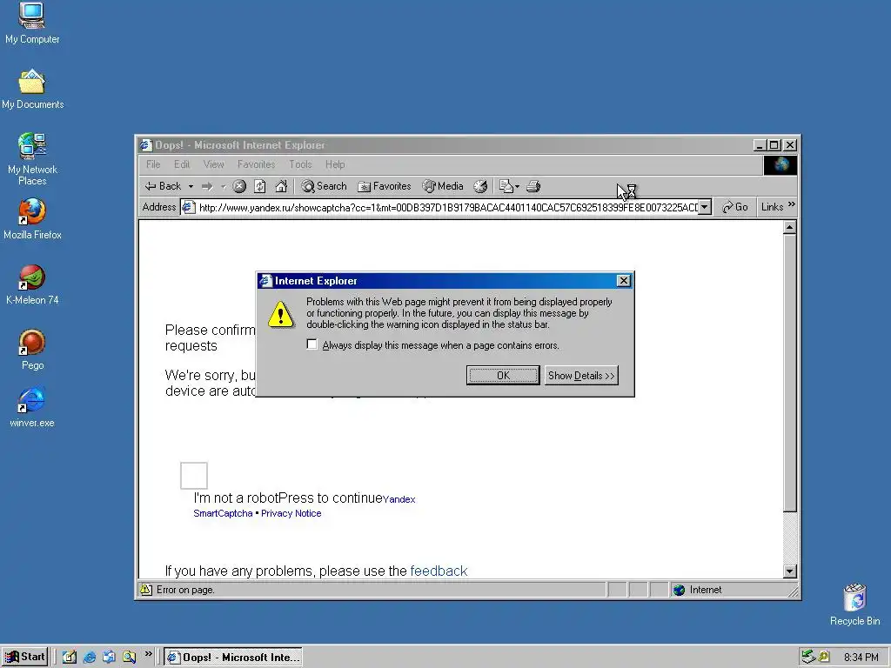Open the Media pane from the toolbar
The image size is (891, 668).
tap(443, 186)
